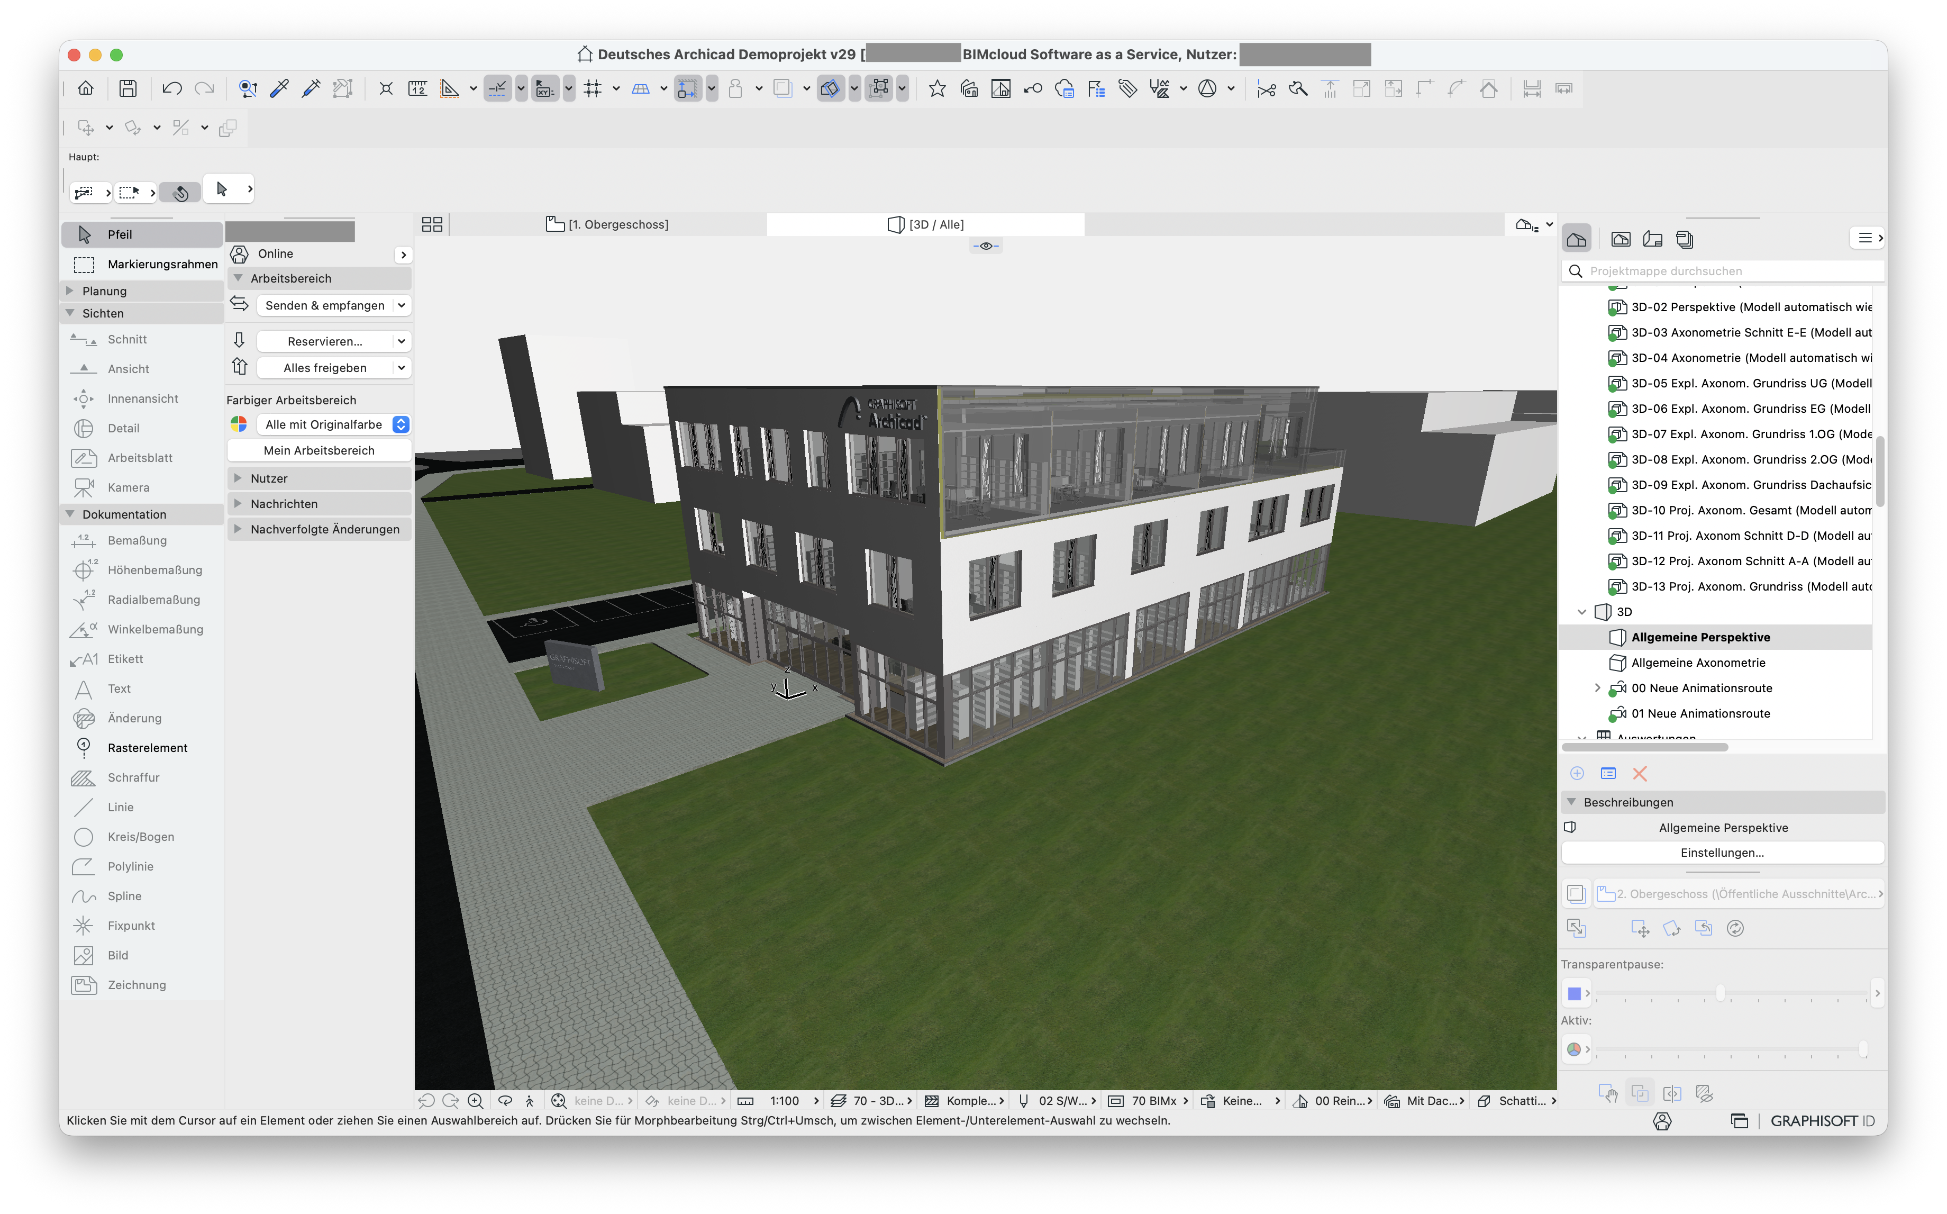Click the zoom-in magnifier in bottom bar

[x=475, y=1102]
